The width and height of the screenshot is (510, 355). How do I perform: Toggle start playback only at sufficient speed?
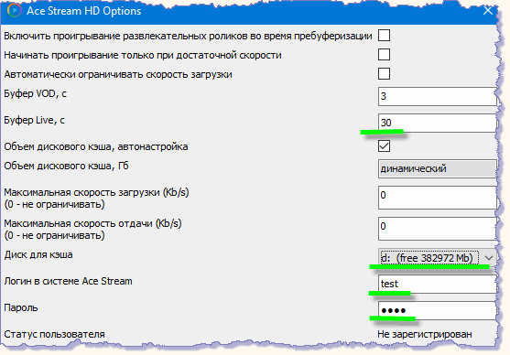[x=385, y=54]
